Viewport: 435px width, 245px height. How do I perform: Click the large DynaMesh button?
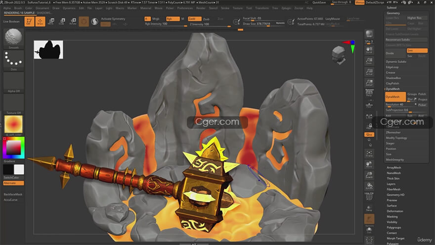coord(395,97)
